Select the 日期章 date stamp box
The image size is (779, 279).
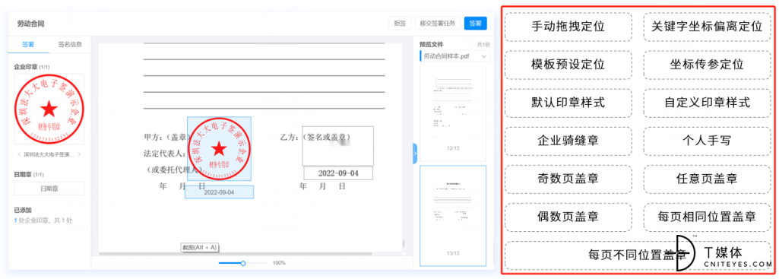pyautogui.click(x=49, y=189)
